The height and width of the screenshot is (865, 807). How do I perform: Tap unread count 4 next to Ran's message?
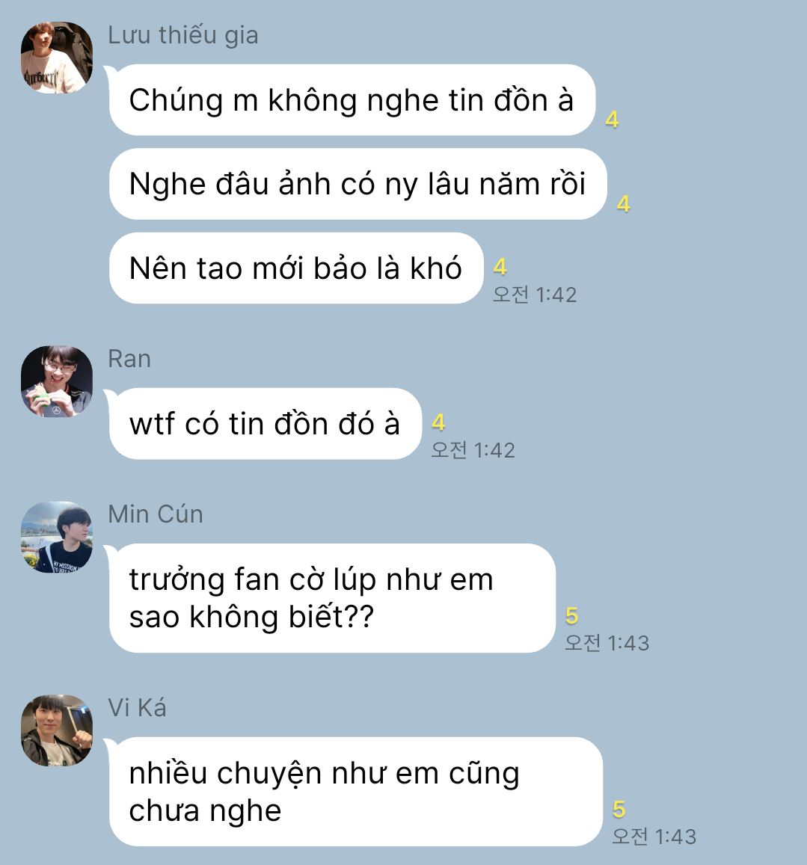(x=438, y=422)
